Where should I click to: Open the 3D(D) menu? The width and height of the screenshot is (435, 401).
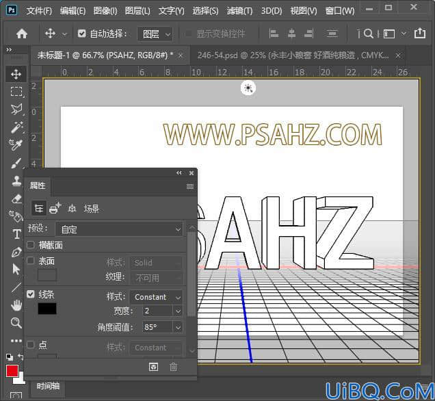(272, 11)
